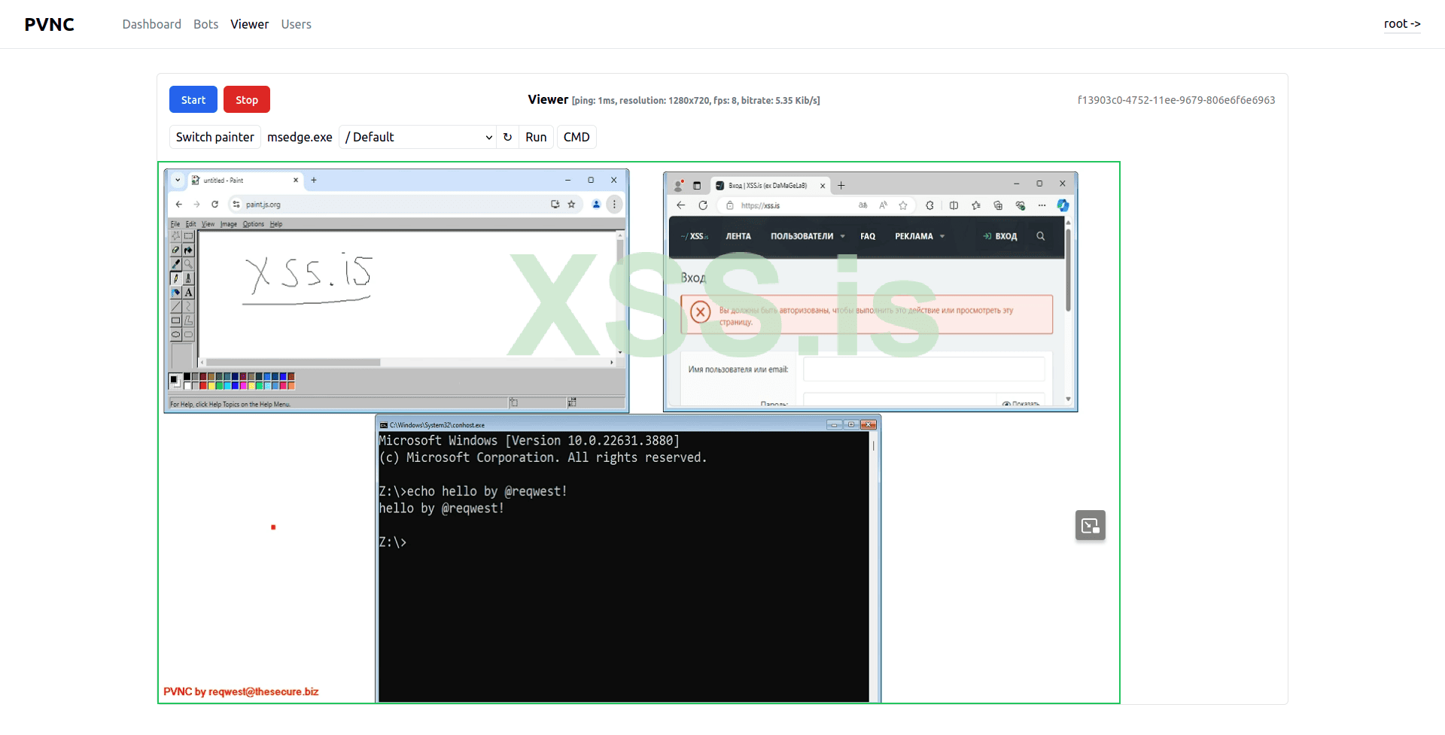Click the FAQ nav link
Image resolution: width=1445 pixels, height=735 pixels.
[868, 236]
